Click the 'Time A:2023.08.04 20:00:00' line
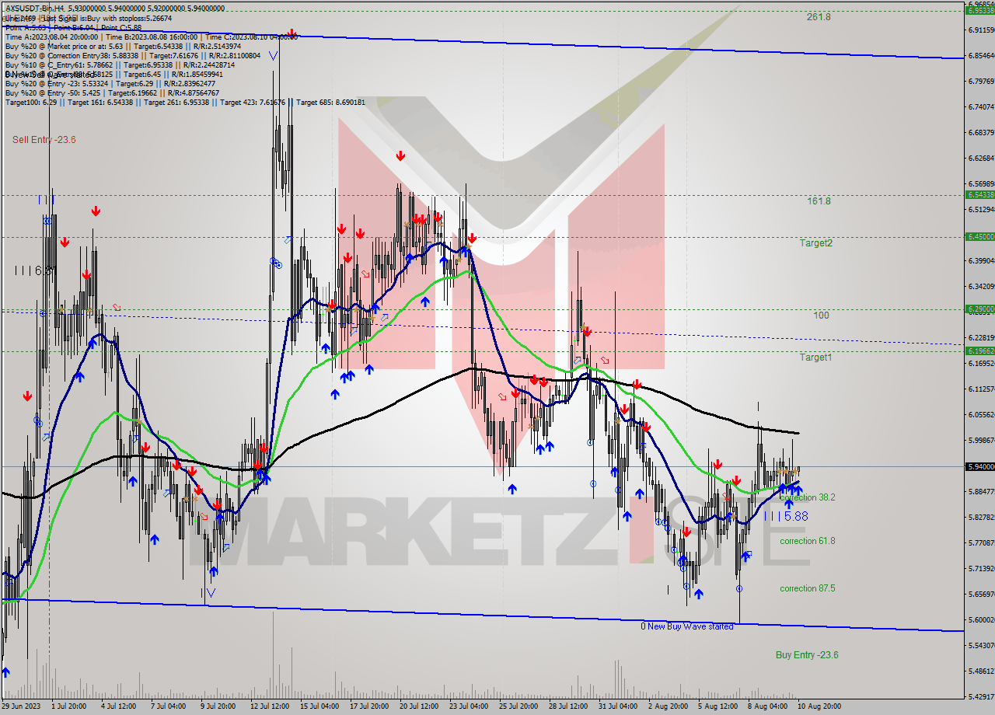The width and height of the screenshot is (995, 715). click(x=150, y=37)
